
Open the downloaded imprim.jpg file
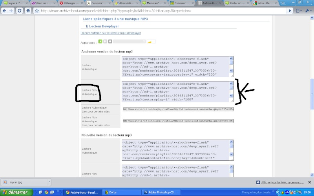(25, 182)
